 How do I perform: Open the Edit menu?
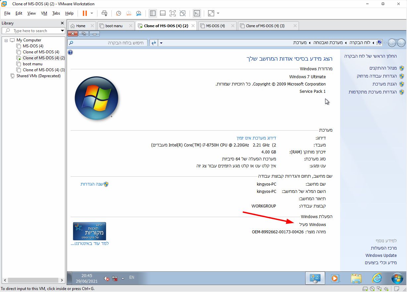tap(19, 13)
